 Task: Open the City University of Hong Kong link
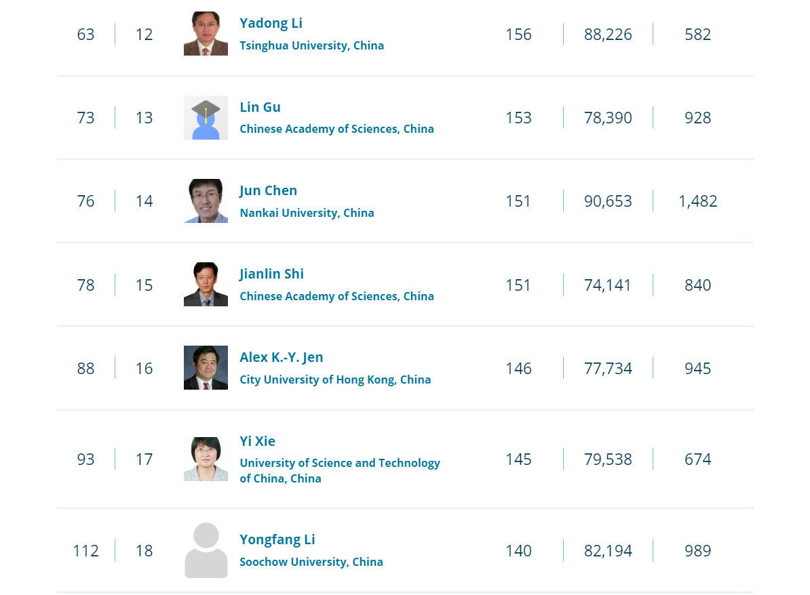pos(334,379)
